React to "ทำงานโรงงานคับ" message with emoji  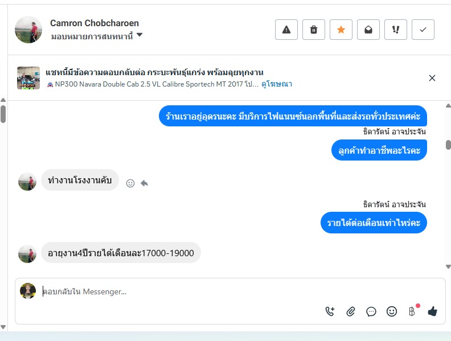coord(130,183)
